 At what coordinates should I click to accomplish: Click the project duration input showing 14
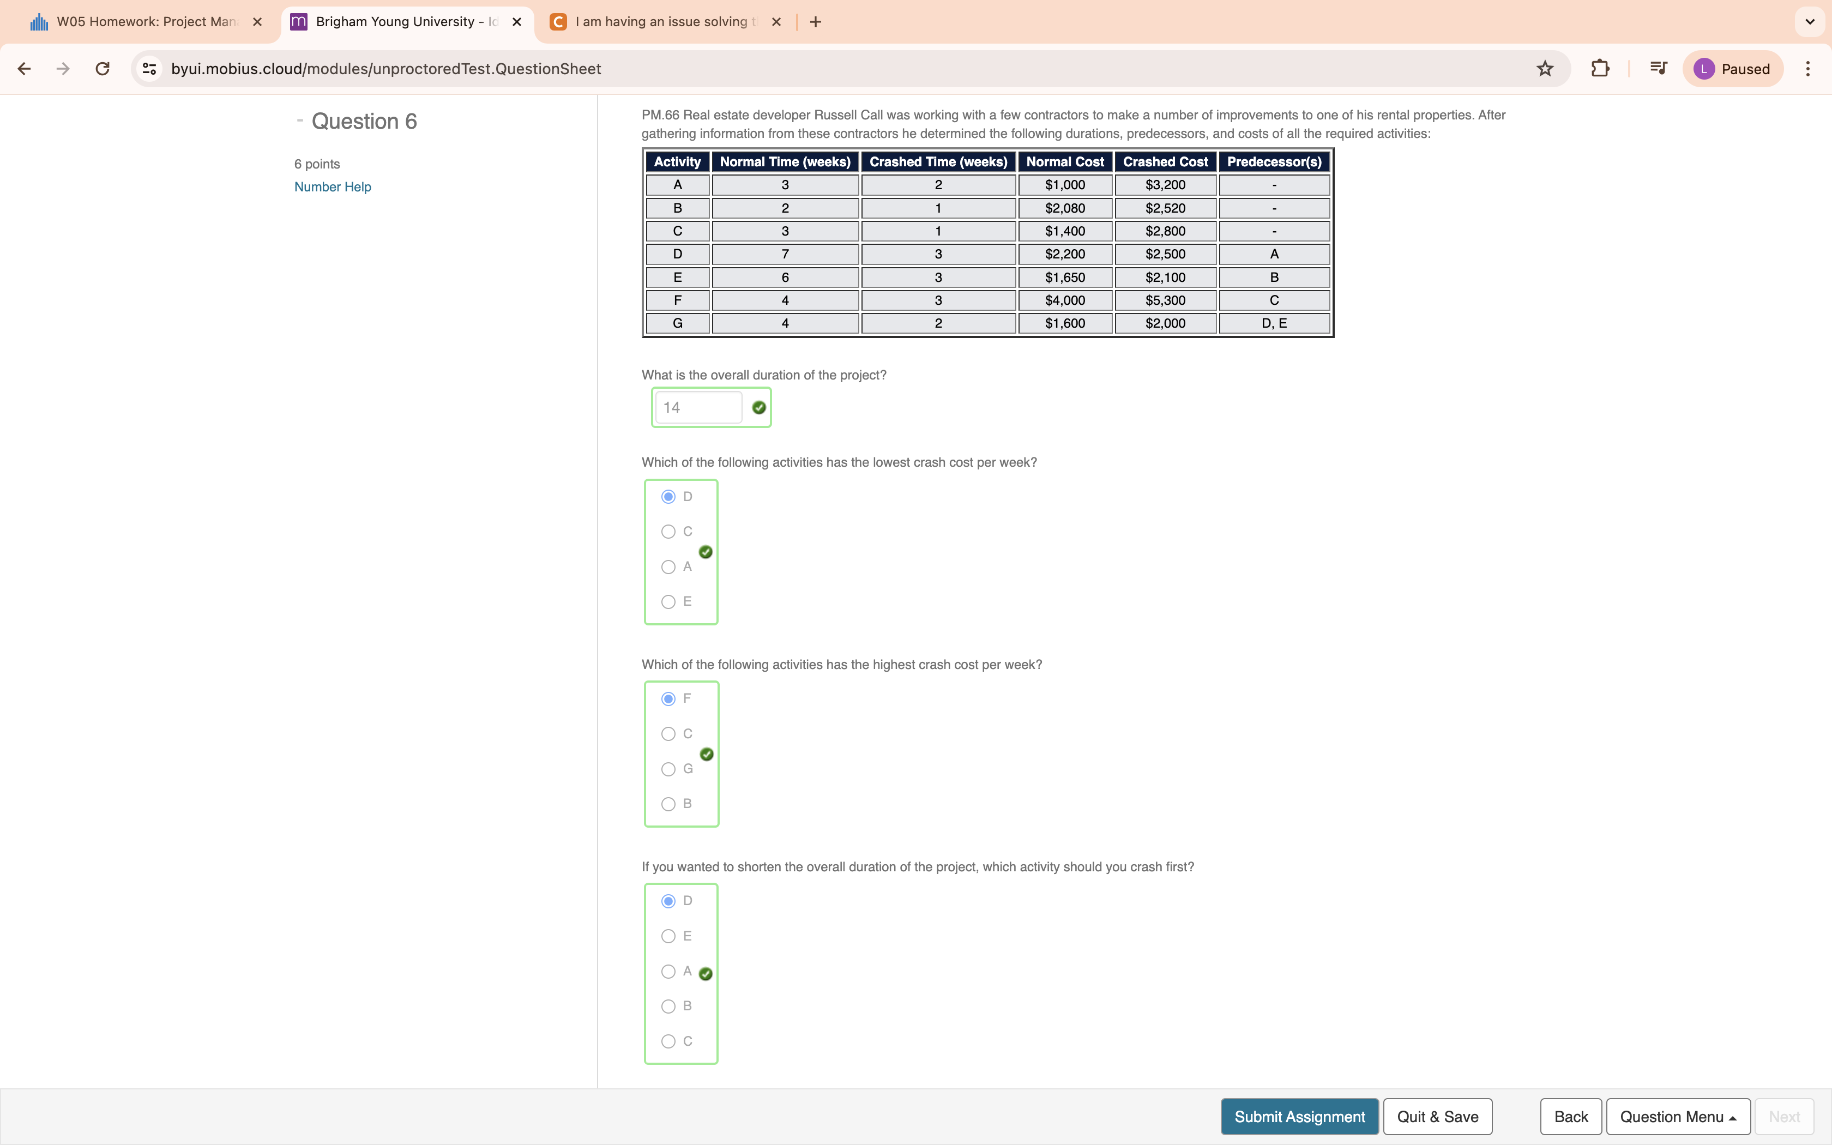[x=698, y=407]
